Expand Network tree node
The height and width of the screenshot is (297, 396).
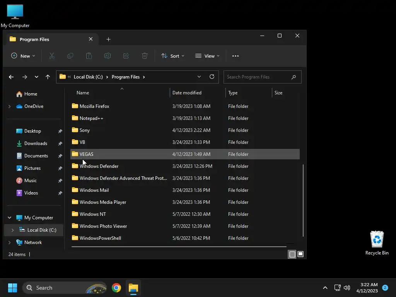tap(10, 242)
